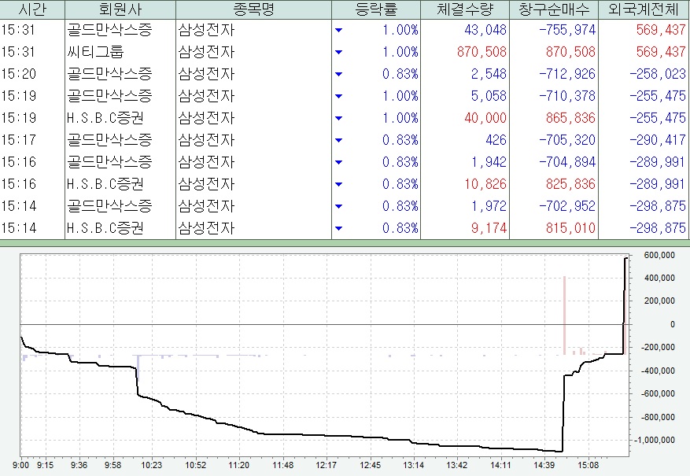This screenshot has height=476, width=690.
Task: Select 씨티그룹 member firm cell
Action: (x=95, y=52)
